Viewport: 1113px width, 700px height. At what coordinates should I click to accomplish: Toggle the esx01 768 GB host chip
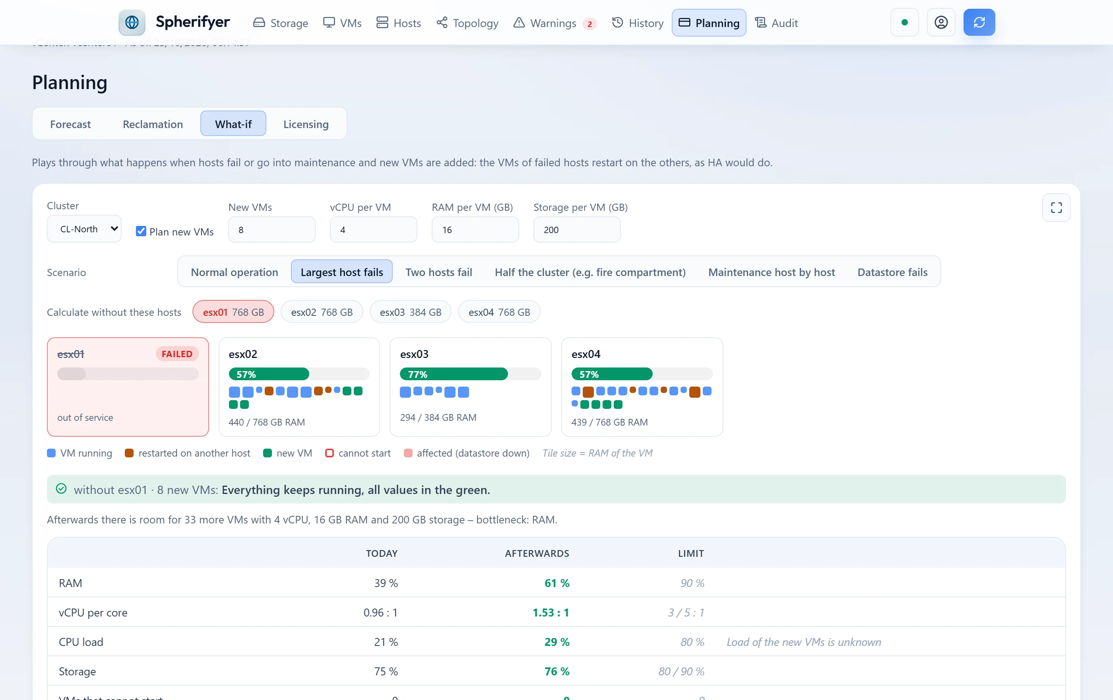point(233,312)
